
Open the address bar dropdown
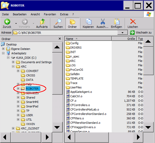pyautogui.click(x=122, y=32)
